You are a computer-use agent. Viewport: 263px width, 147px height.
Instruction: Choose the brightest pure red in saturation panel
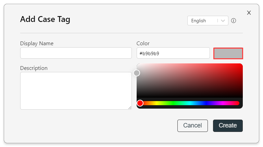242,65
